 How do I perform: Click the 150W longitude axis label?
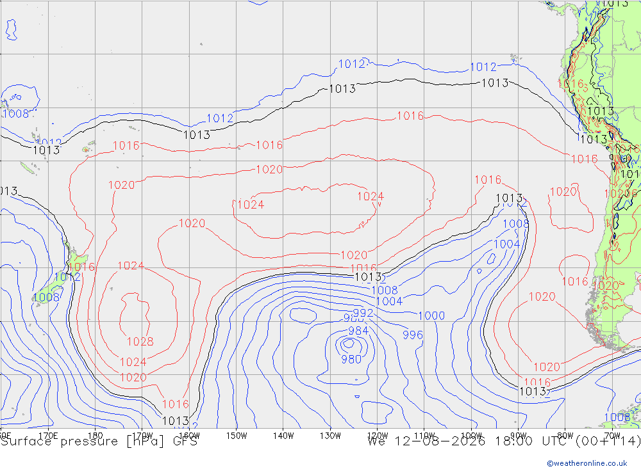tap(237, 436)
